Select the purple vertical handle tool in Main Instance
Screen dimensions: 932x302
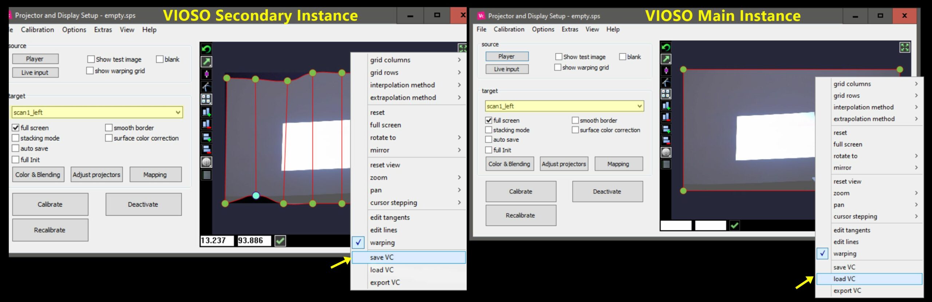click(666, 70)
